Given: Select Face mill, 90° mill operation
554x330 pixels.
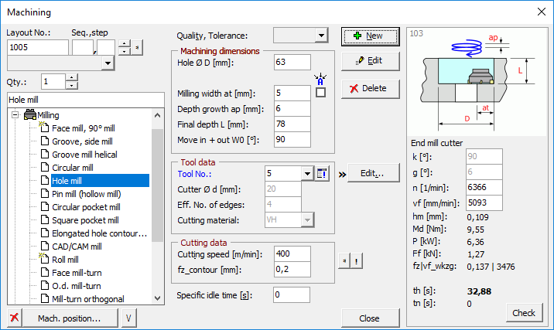Looking at the screenshot, I should pos(83,128).
